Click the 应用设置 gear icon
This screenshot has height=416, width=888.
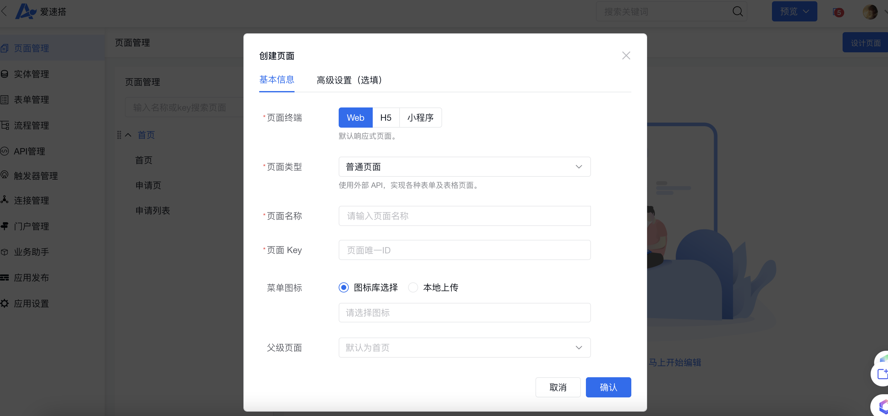(4, 303)
